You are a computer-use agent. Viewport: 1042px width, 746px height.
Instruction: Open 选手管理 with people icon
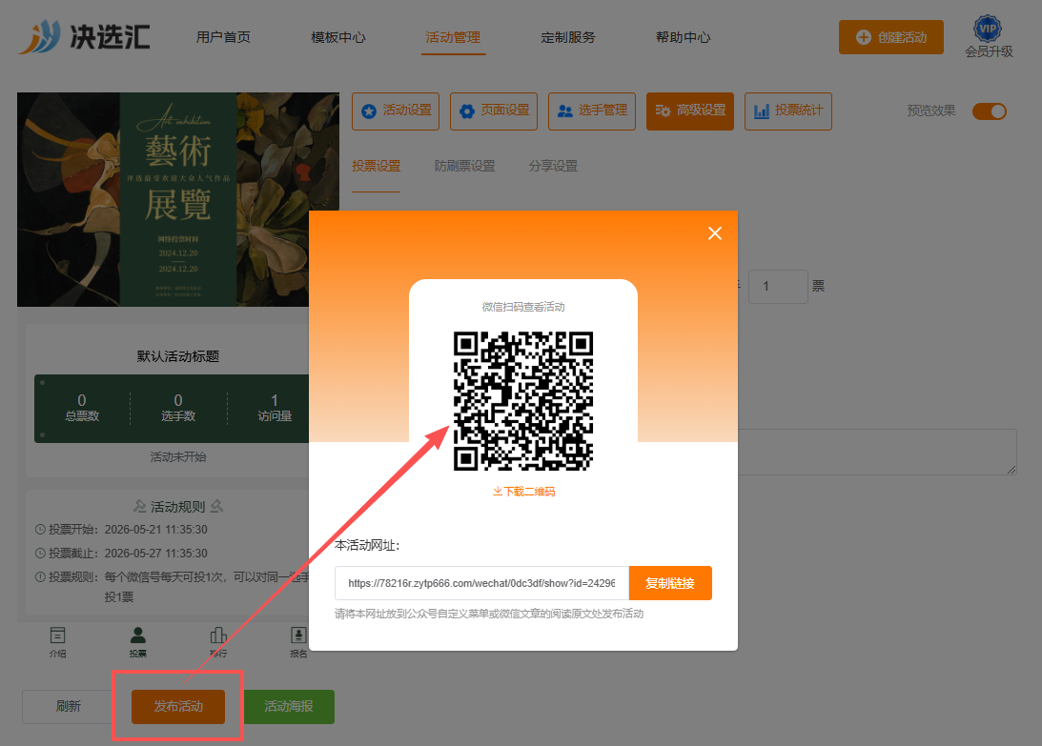(592, 111)
